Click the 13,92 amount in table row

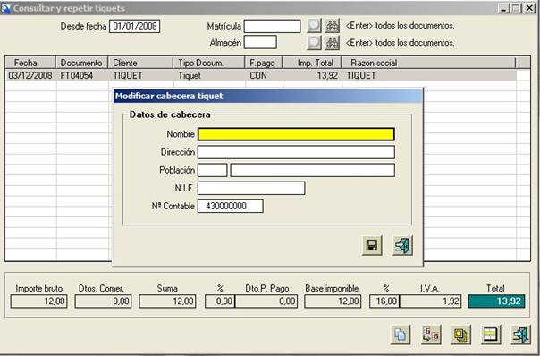(x=327, y=75)
